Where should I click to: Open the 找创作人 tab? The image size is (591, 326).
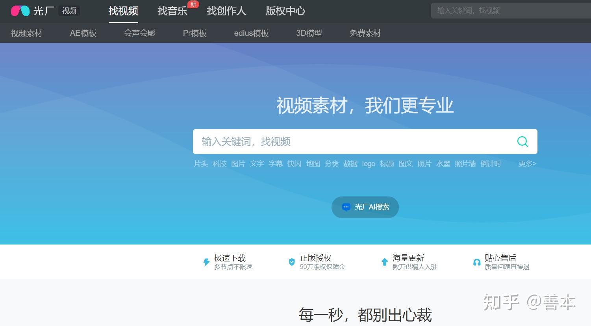(226, 11)
